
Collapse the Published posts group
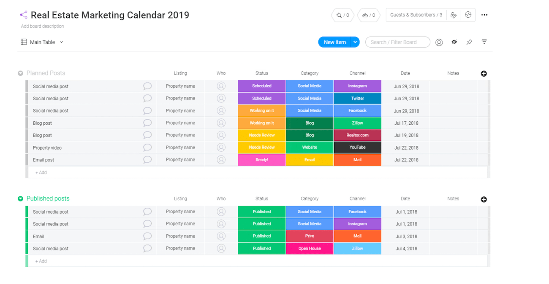click(x=20, y=198)
